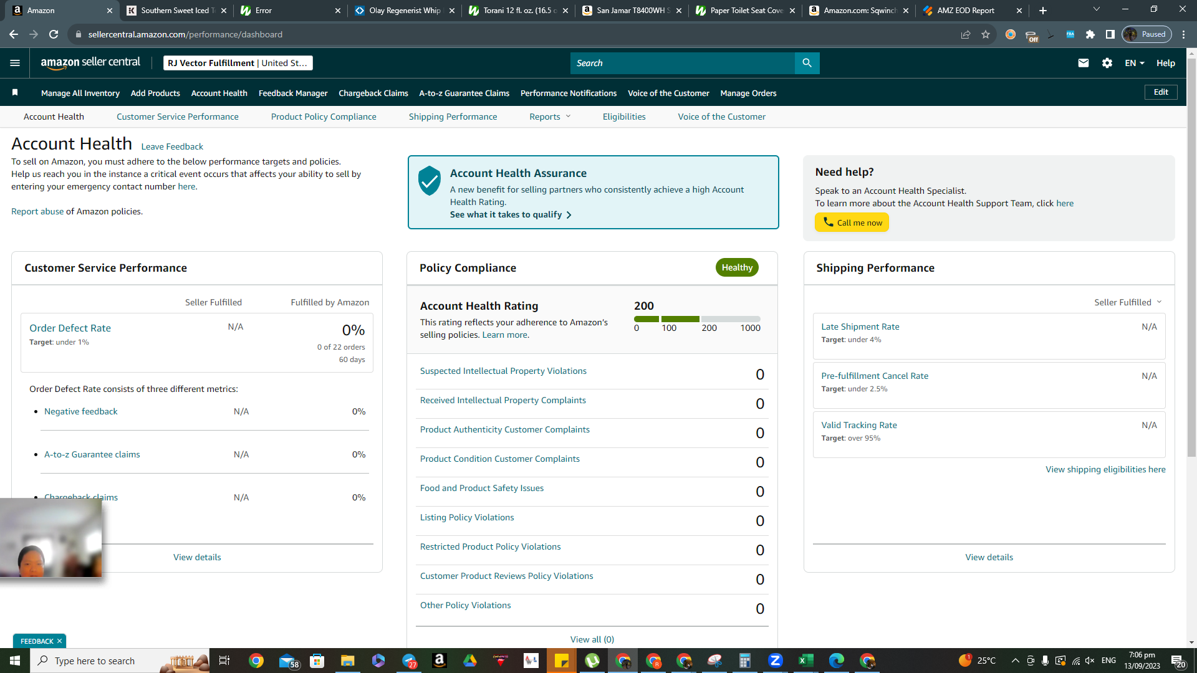Open the Shipping Performance tab

coord(453,117)
